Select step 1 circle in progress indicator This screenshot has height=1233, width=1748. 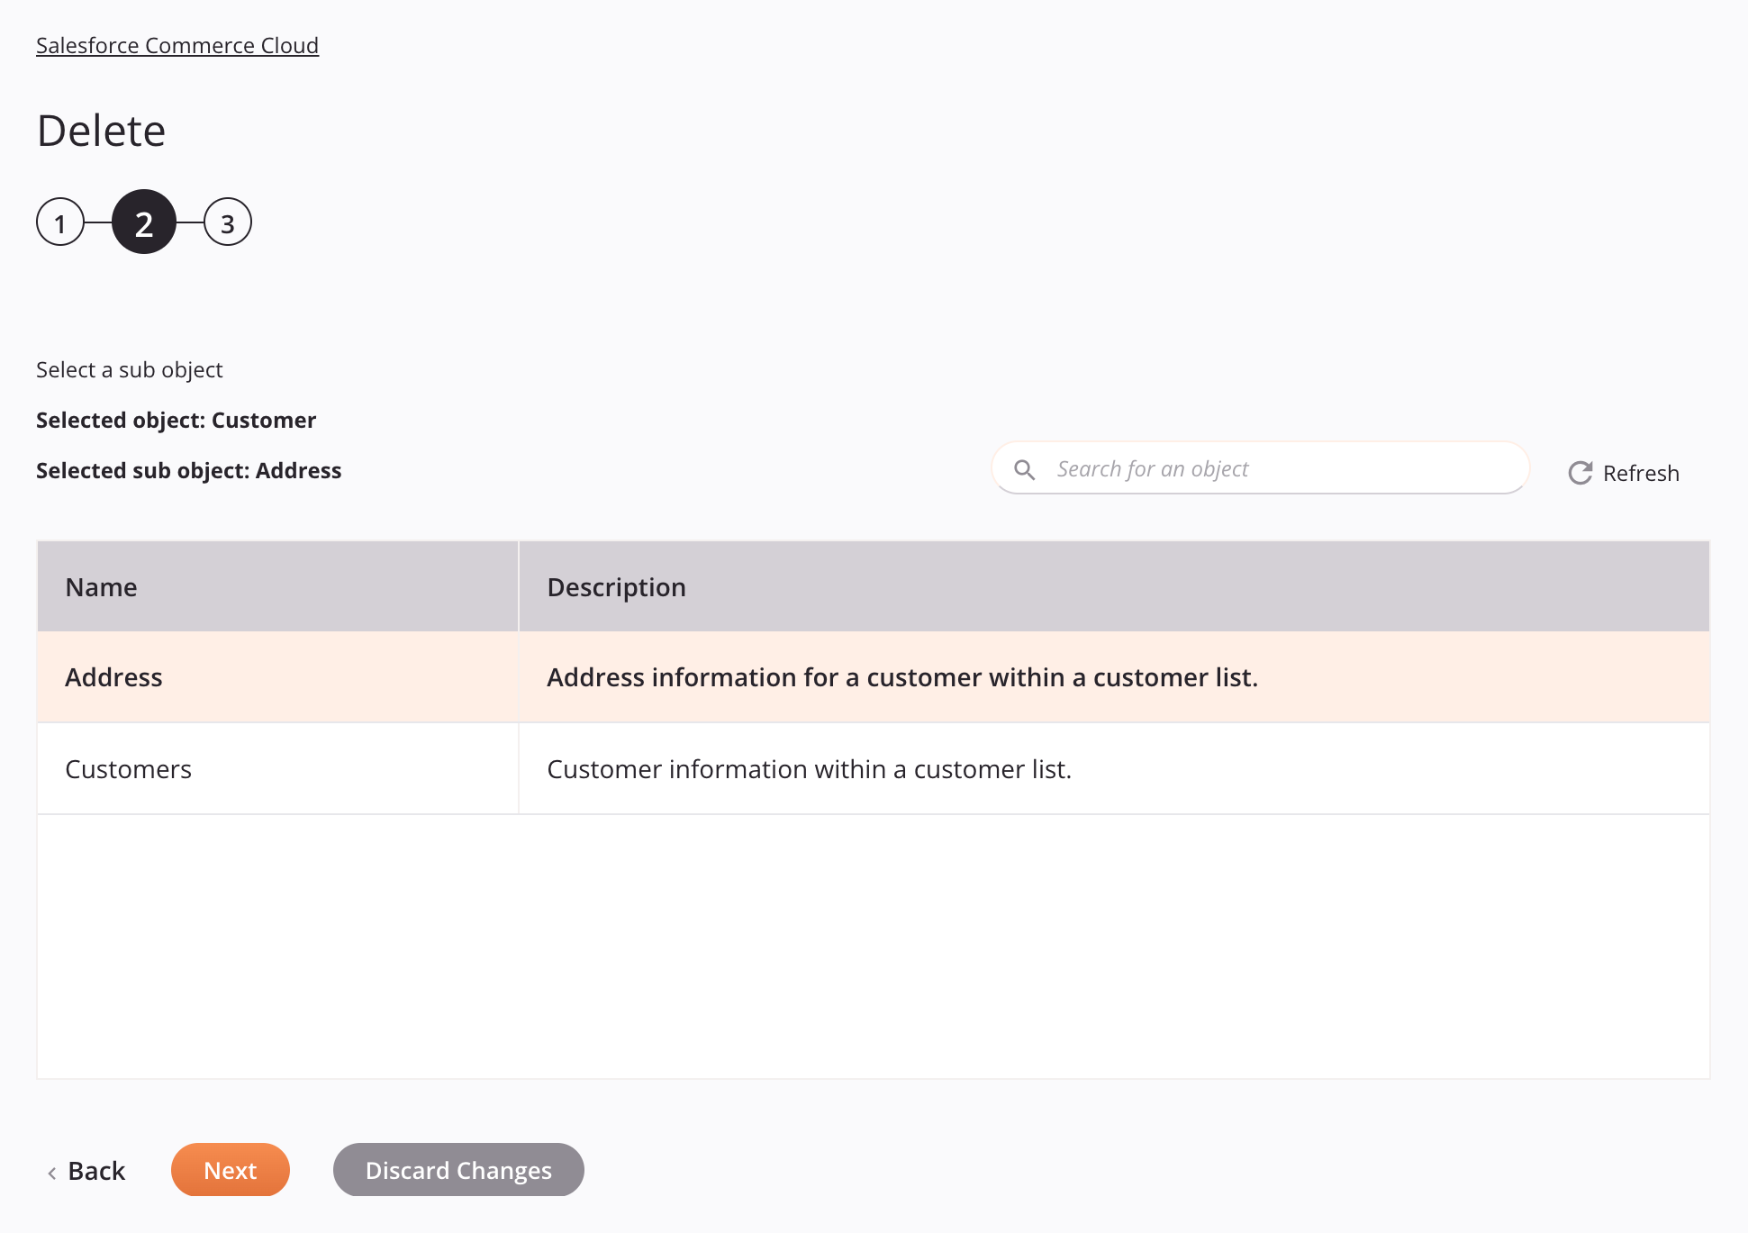pos(60,222)
